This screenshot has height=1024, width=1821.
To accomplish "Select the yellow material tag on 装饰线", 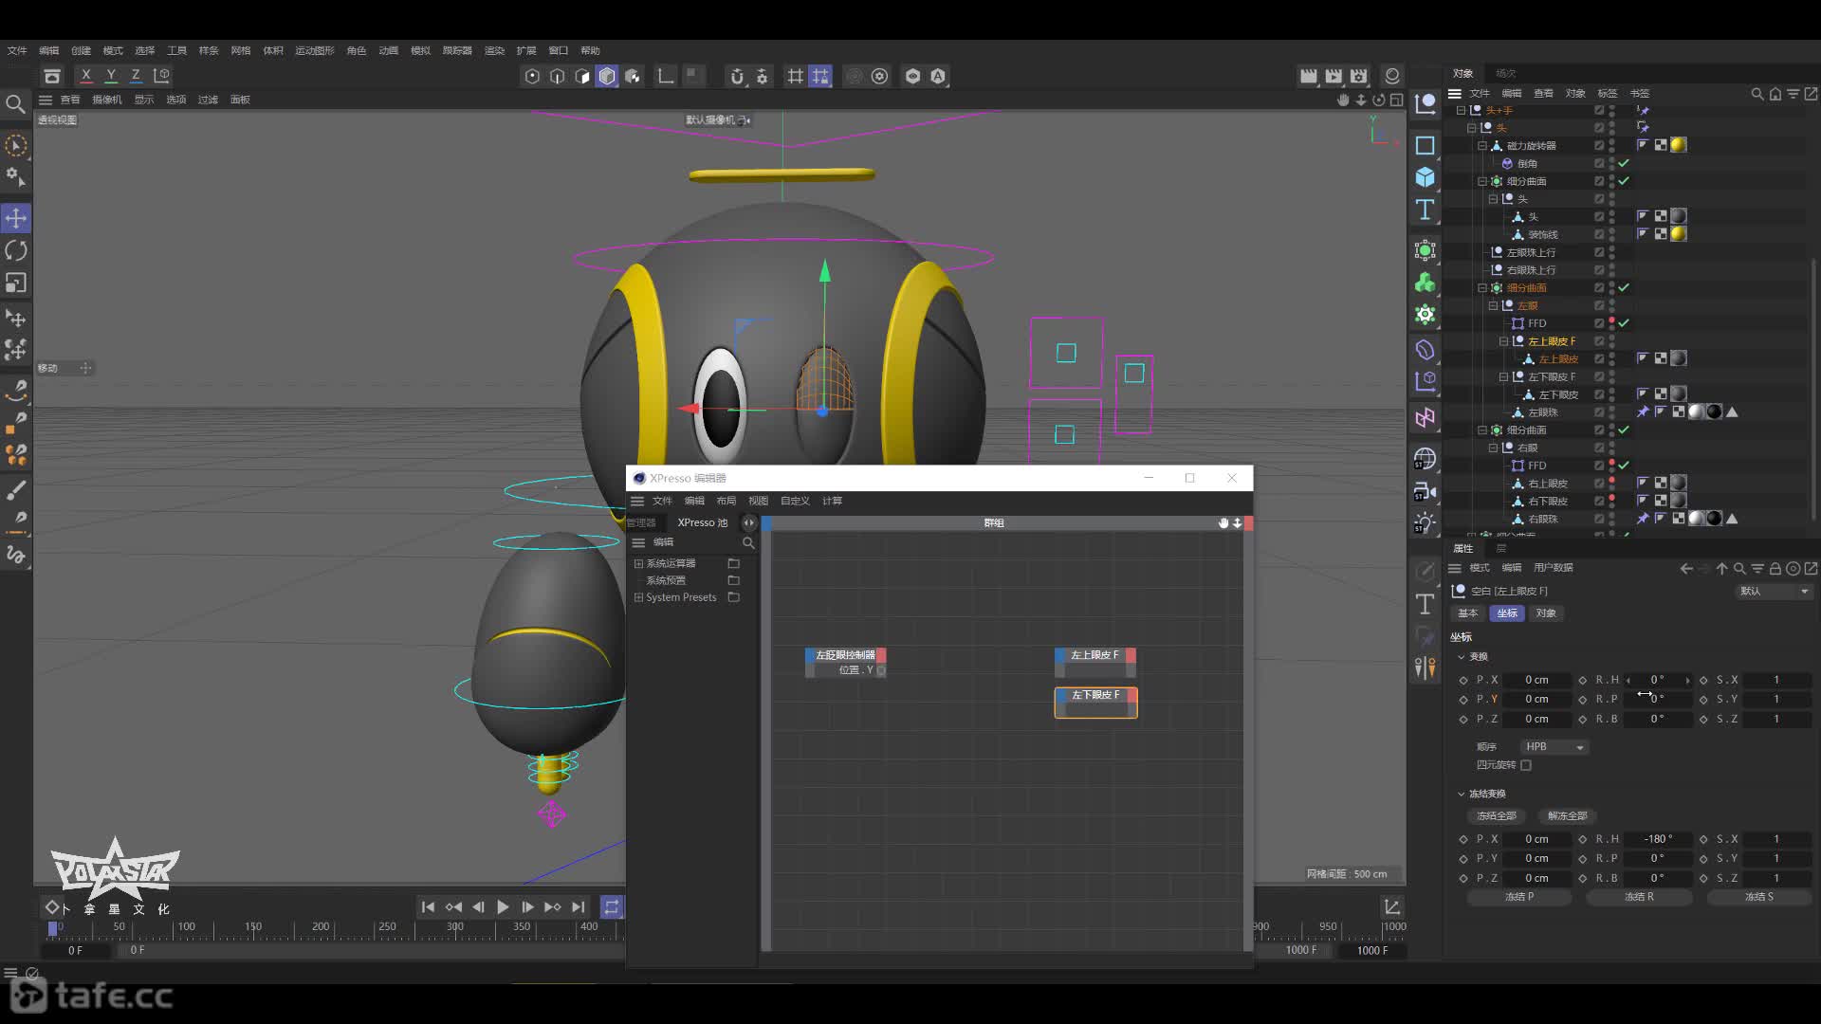I will (1678, 234).
